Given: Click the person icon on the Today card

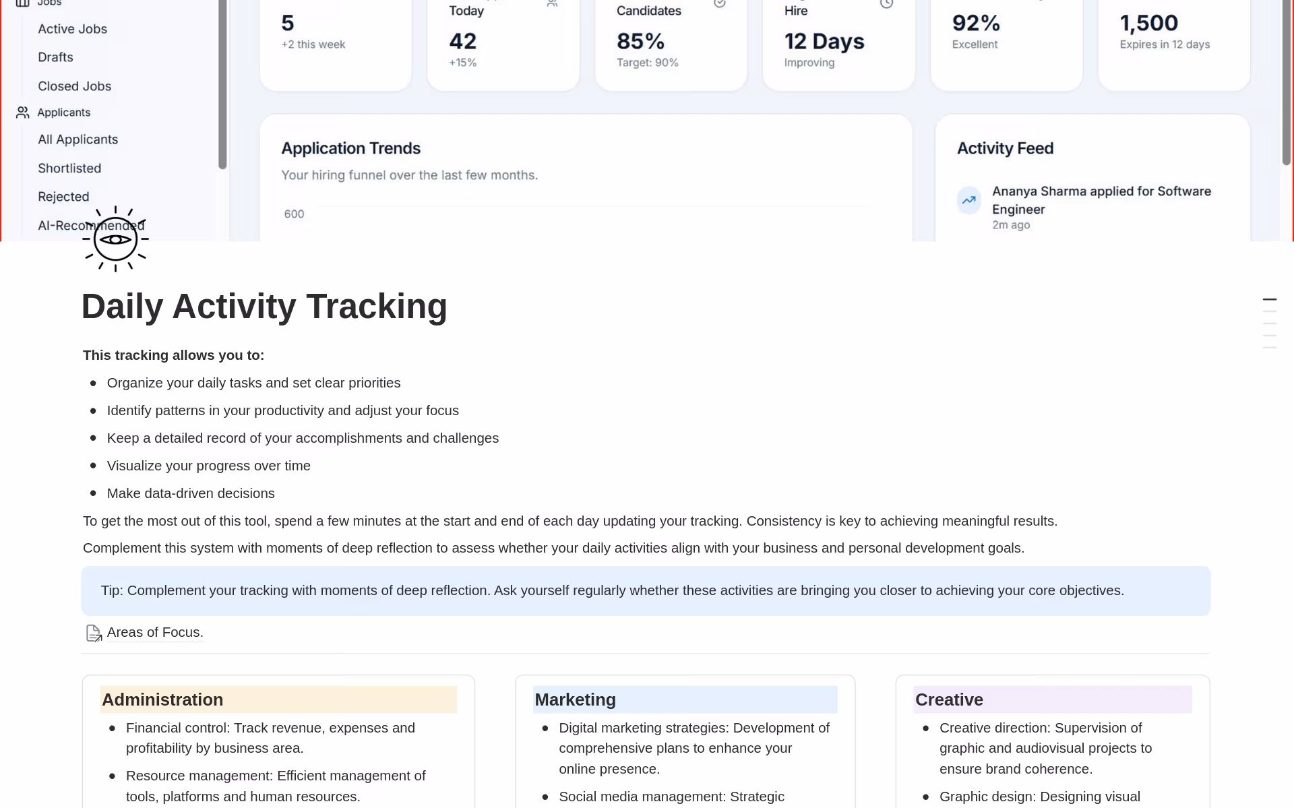Looking at the screenshot, I should pyautogui.click(x=553, y=4).
